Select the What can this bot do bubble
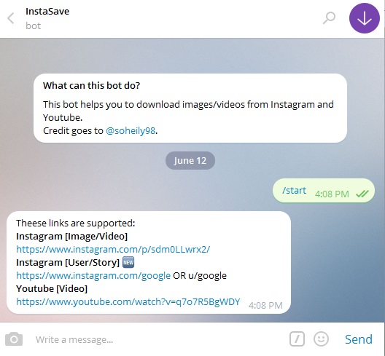385x356 pixels. [190, 108]
